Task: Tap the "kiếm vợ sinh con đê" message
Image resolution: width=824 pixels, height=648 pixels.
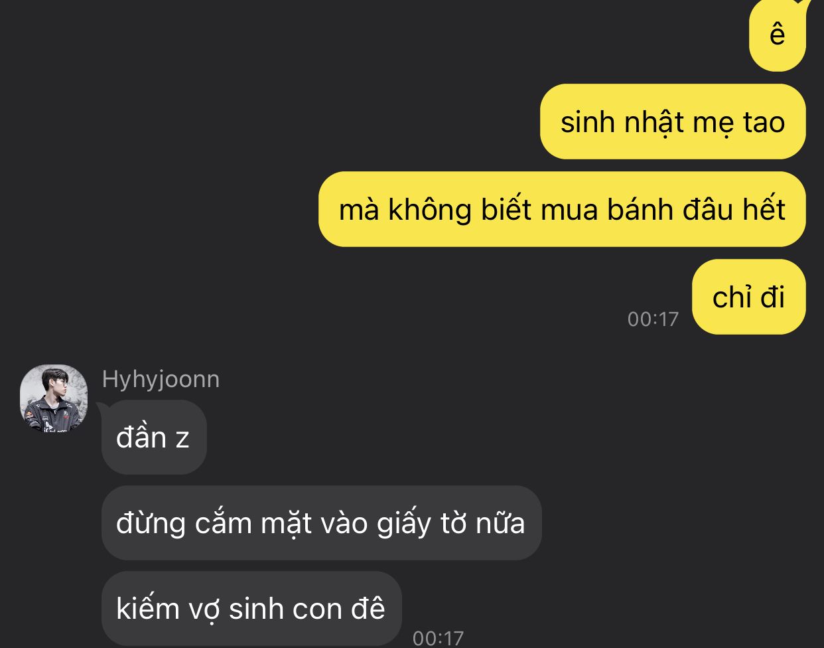Action: tap(251, 608)
